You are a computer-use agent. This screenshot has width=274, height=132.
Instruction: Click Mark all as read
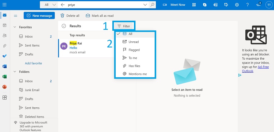coord(100,16)
